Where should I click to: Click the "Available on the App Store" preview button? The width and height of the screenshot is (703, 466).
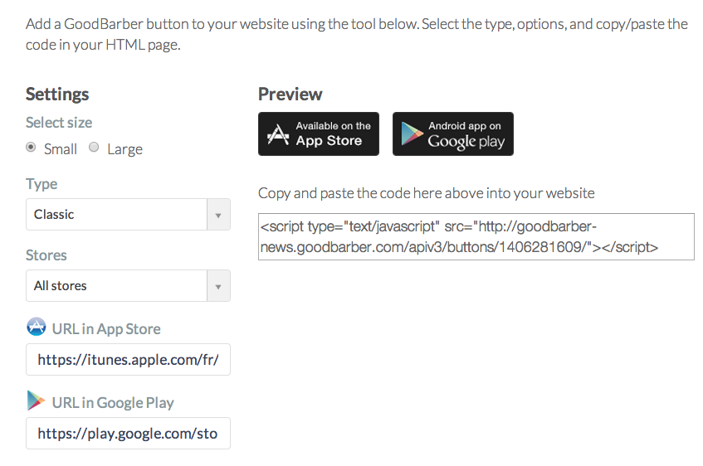coord(319,133)
